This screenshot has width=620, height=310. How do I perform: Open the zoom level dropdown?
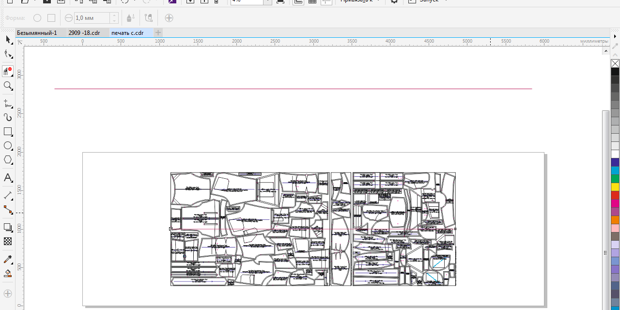point(267,1)
